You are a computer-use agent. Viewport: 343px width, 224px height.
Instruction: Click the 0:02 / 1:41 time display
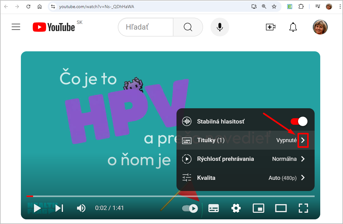[x=109, y=208]
